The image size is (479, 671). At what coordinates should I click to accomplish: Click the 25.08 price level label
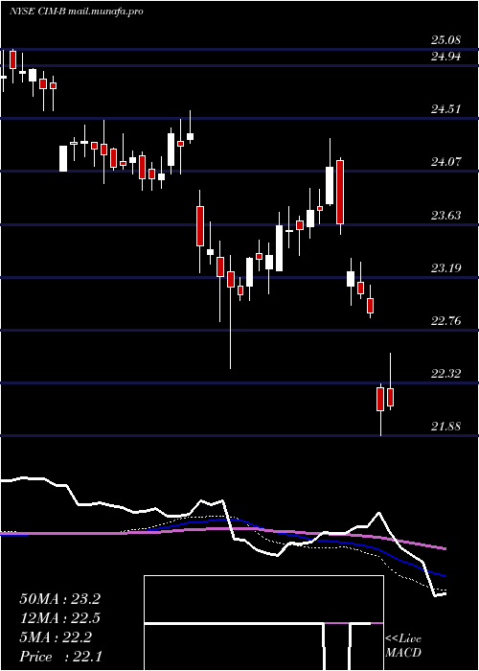point(445,40)
